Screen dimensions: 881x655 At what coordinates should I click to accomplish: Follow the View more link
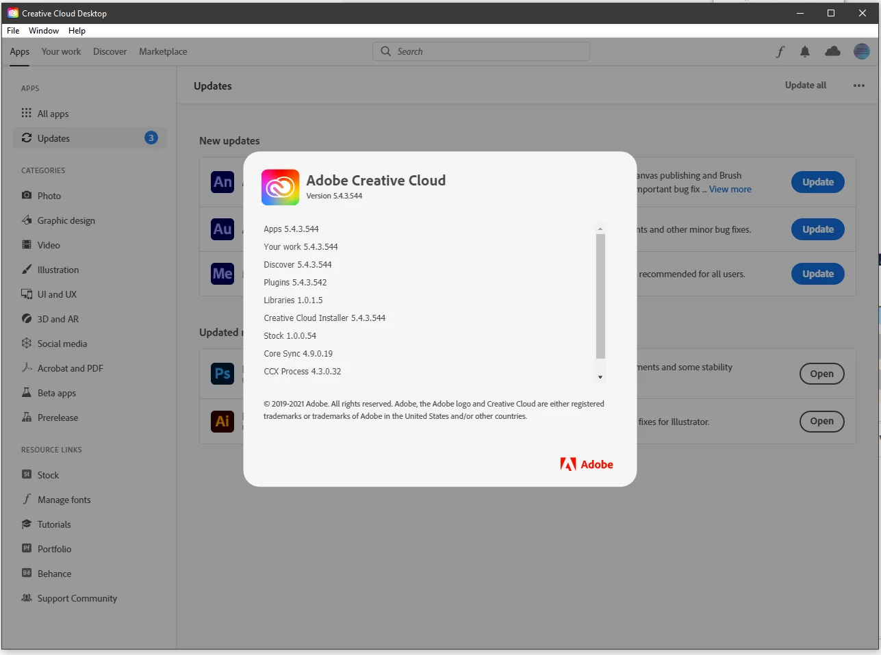730,190
